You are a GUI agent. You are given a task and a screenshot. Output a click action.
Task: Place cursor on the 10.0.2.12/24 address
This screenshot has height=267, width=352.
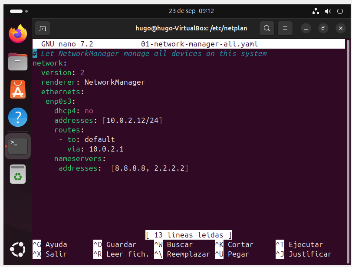[x=132, y=120]
